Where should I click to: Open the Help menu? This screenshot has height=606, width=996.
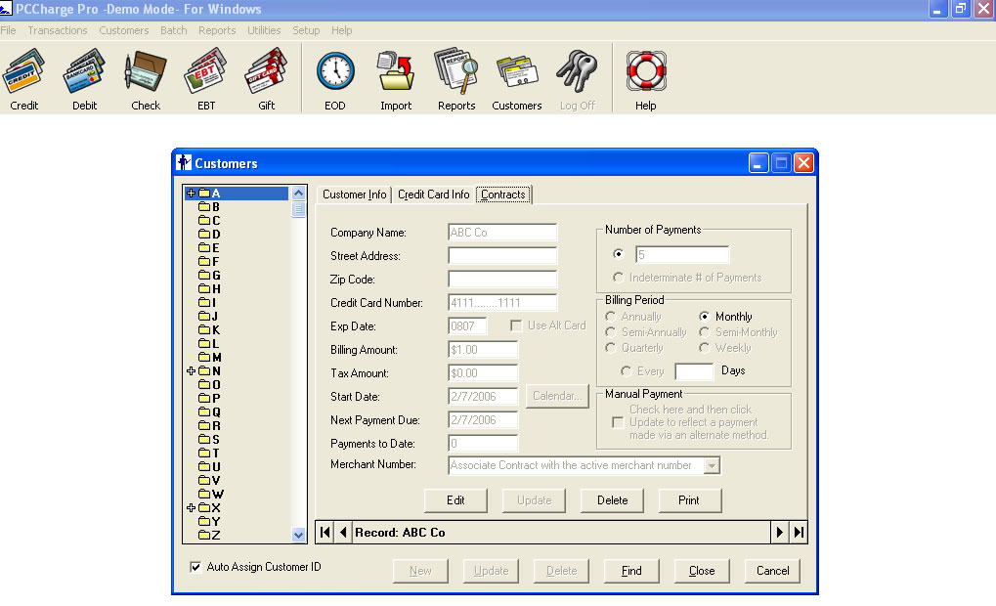coord(341,30)
